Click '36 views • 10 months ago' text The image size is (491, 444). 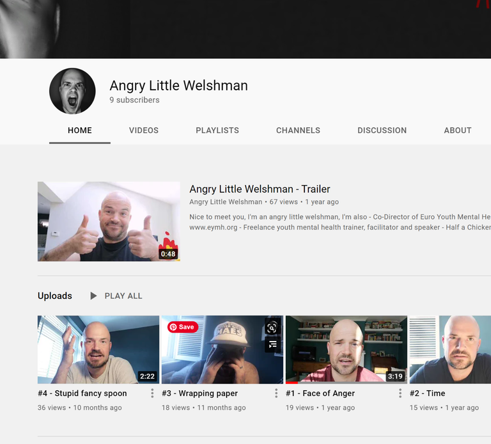coord(80,408)
